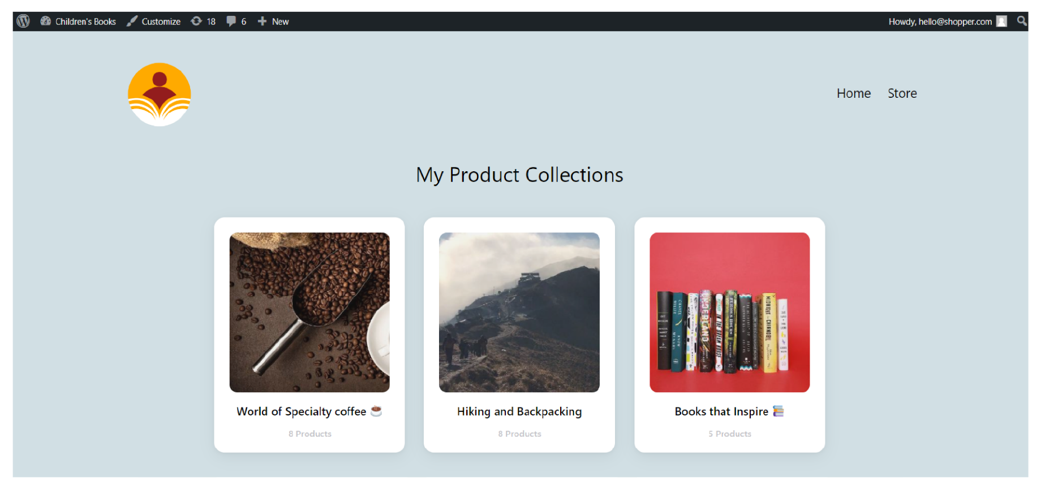Click the My Product Collections heading
The image size is (1041, 490).
(519, 175)
